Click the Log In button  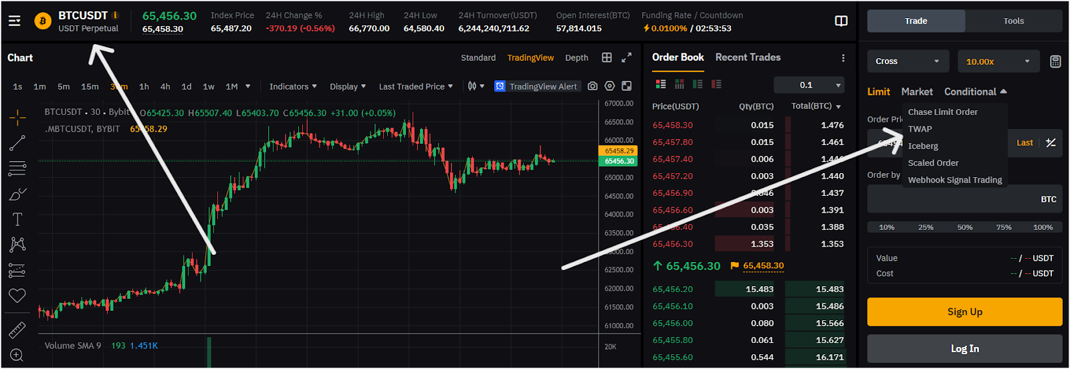[x=965, y=348]
